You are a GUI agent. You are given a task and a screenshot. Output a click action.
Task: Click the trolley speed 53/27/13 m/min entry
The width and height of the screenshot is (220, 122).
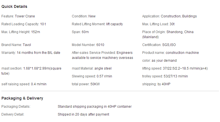(165, 76)
